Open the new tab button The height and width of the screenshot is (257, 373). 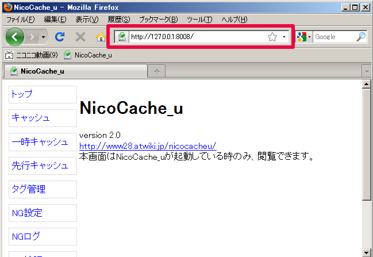click(x=156, y=71)
